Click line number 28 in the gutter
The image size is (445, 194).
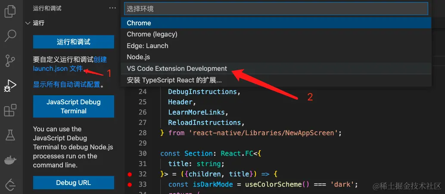(143, 133)
